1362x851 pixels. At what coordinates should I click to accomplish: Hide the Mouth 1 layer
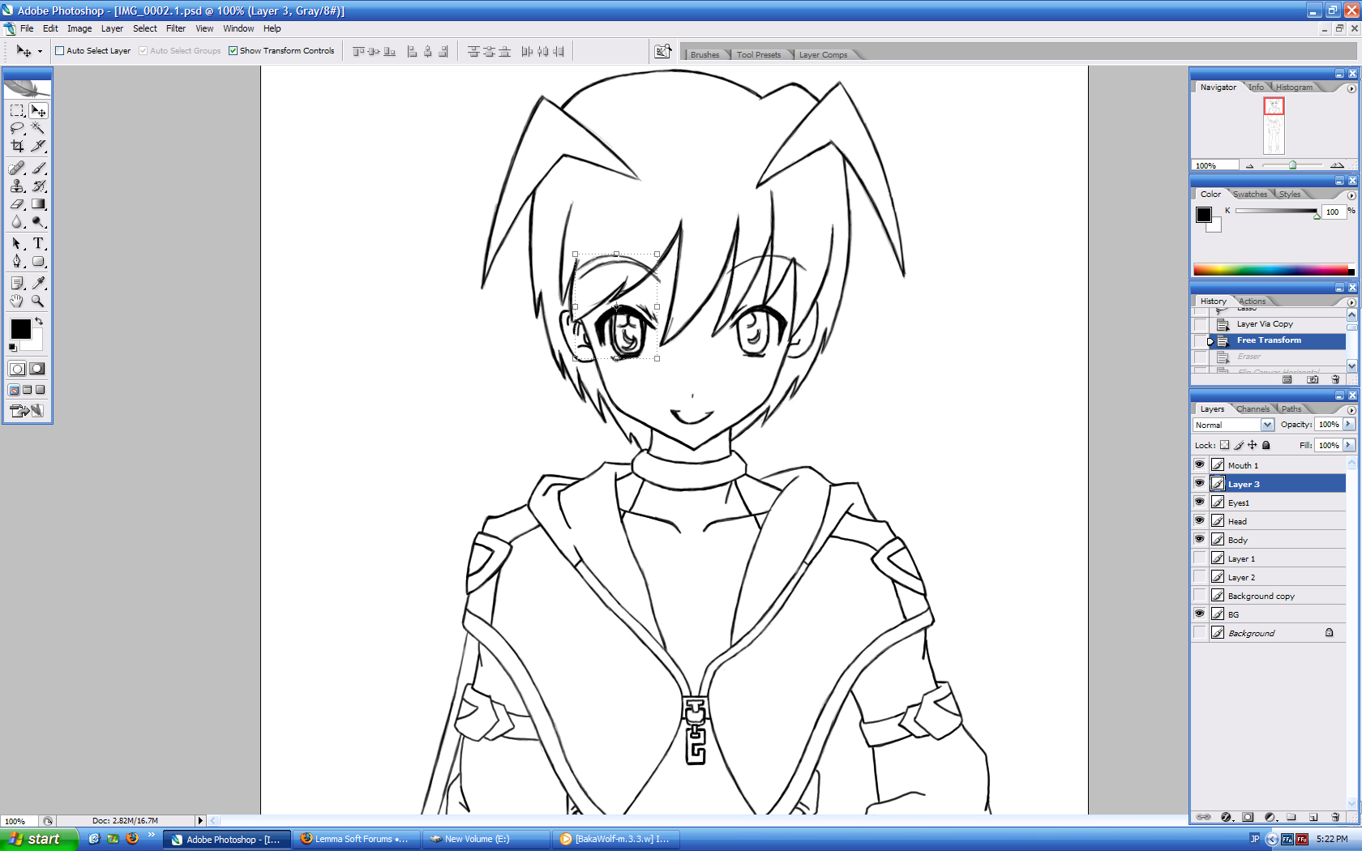tap(1200, 464)
